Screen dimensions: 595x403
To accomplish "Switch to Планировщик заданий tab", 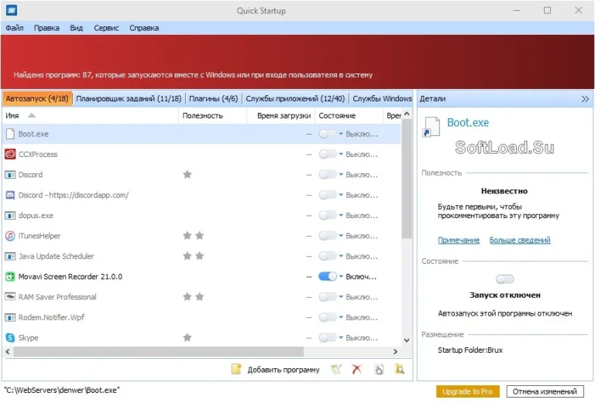I will tap(129, 98).
